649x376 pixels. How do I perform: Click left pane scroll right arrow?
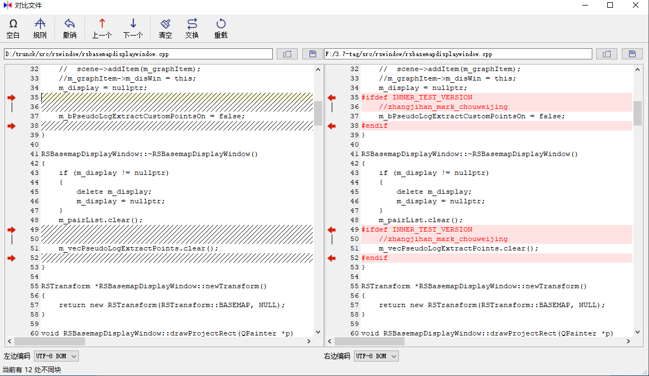(x=309, y=341)
